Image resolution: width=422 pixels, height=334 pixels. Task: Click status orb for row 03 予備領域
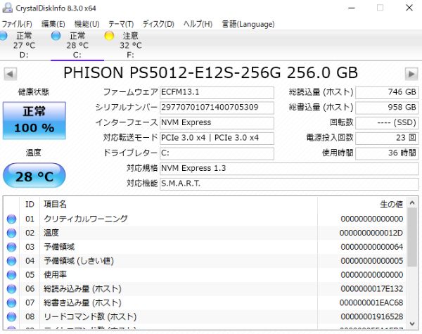coord(11,247)
